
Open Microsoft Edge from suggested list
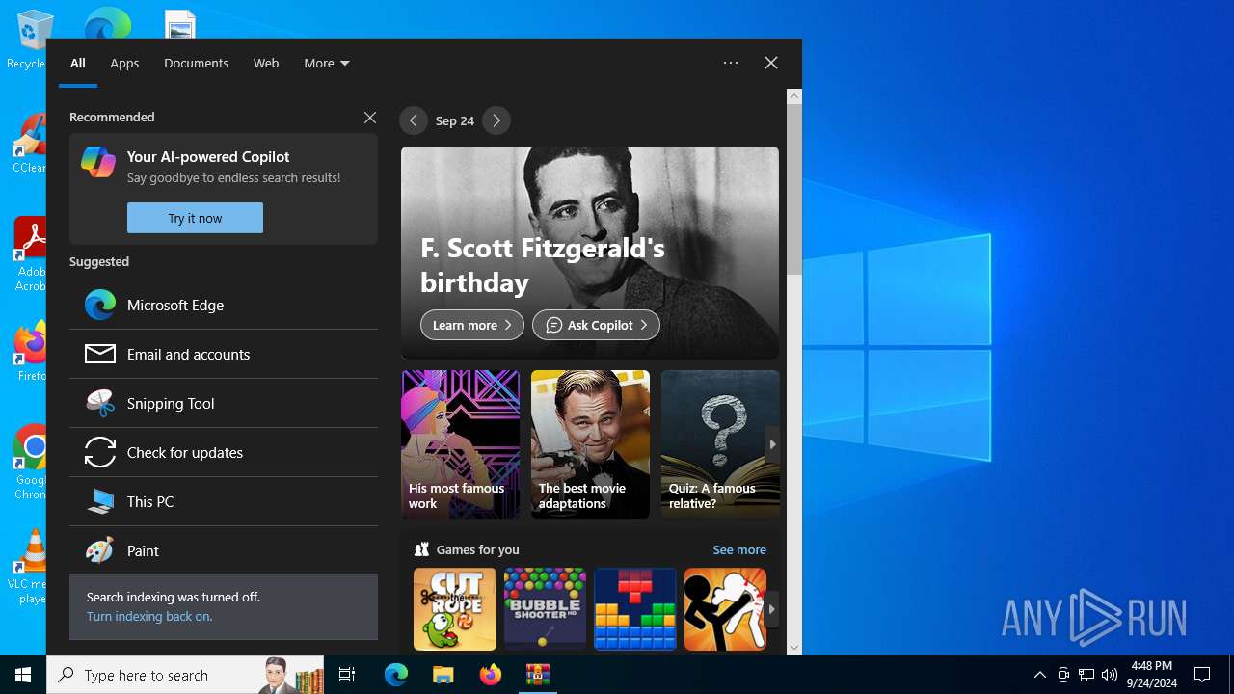click(224, 305)
